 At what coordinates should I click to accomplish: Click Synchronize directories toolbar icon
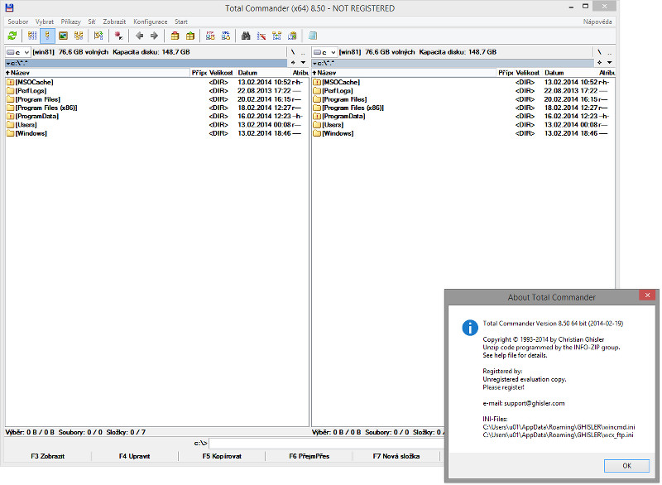coord(277,36)
